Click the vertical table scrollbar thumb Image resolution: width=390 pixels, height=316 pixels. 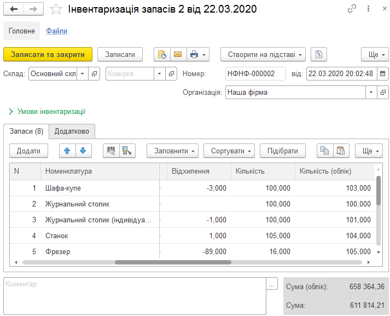379,191
